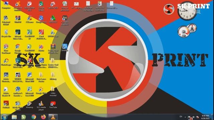214x120 pixels.
Task: Launch Media Player Classic shortcut
Action: (x=18, y=106)
